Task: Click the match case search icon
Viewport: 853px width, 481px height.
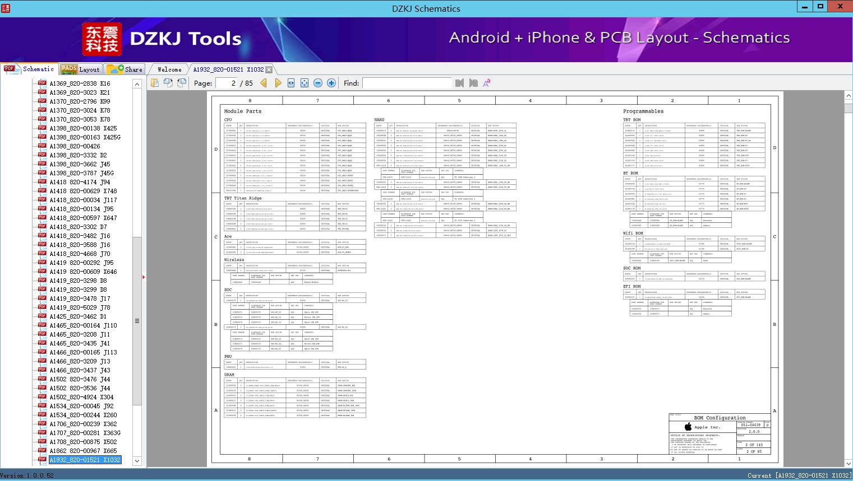Action: pos(487,83)
